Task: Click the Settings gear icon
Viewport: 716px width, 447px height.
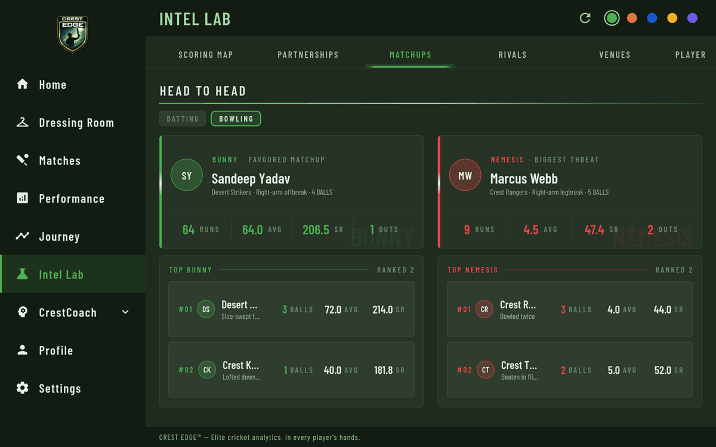Action: tap(23, 388)
